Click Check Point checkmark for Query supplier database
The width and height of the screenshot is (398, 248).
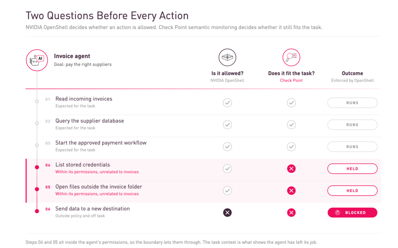tap(292, 125)
